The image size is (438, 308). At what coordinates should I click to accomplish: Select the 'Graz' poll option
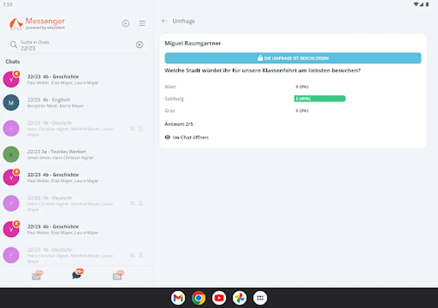(x=170, y=111)
